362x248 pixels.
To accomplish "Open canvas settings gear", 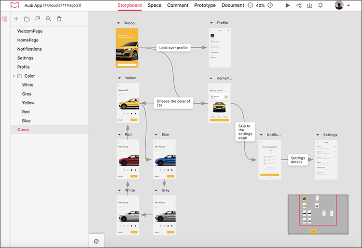I will (x=96, y=241).
